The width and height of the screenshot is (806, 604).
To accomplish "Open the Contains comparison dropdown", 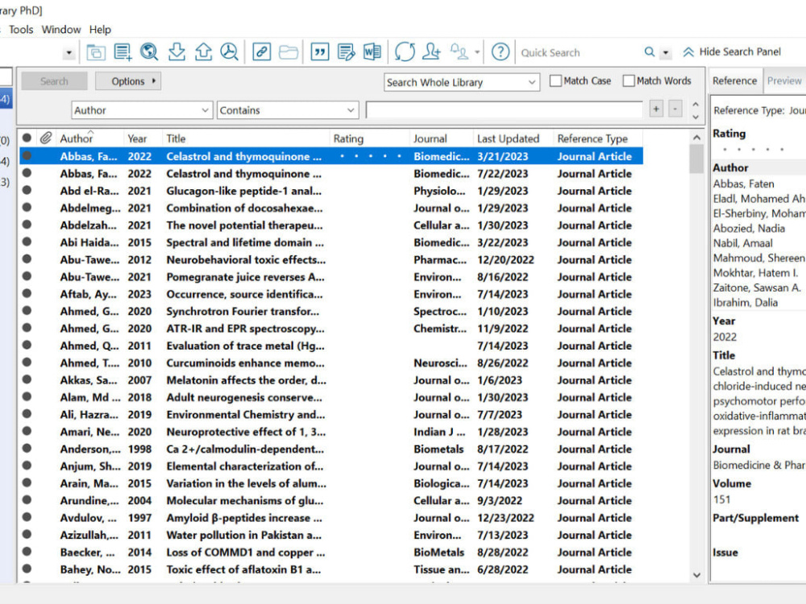I will click(x=288, y=110).
